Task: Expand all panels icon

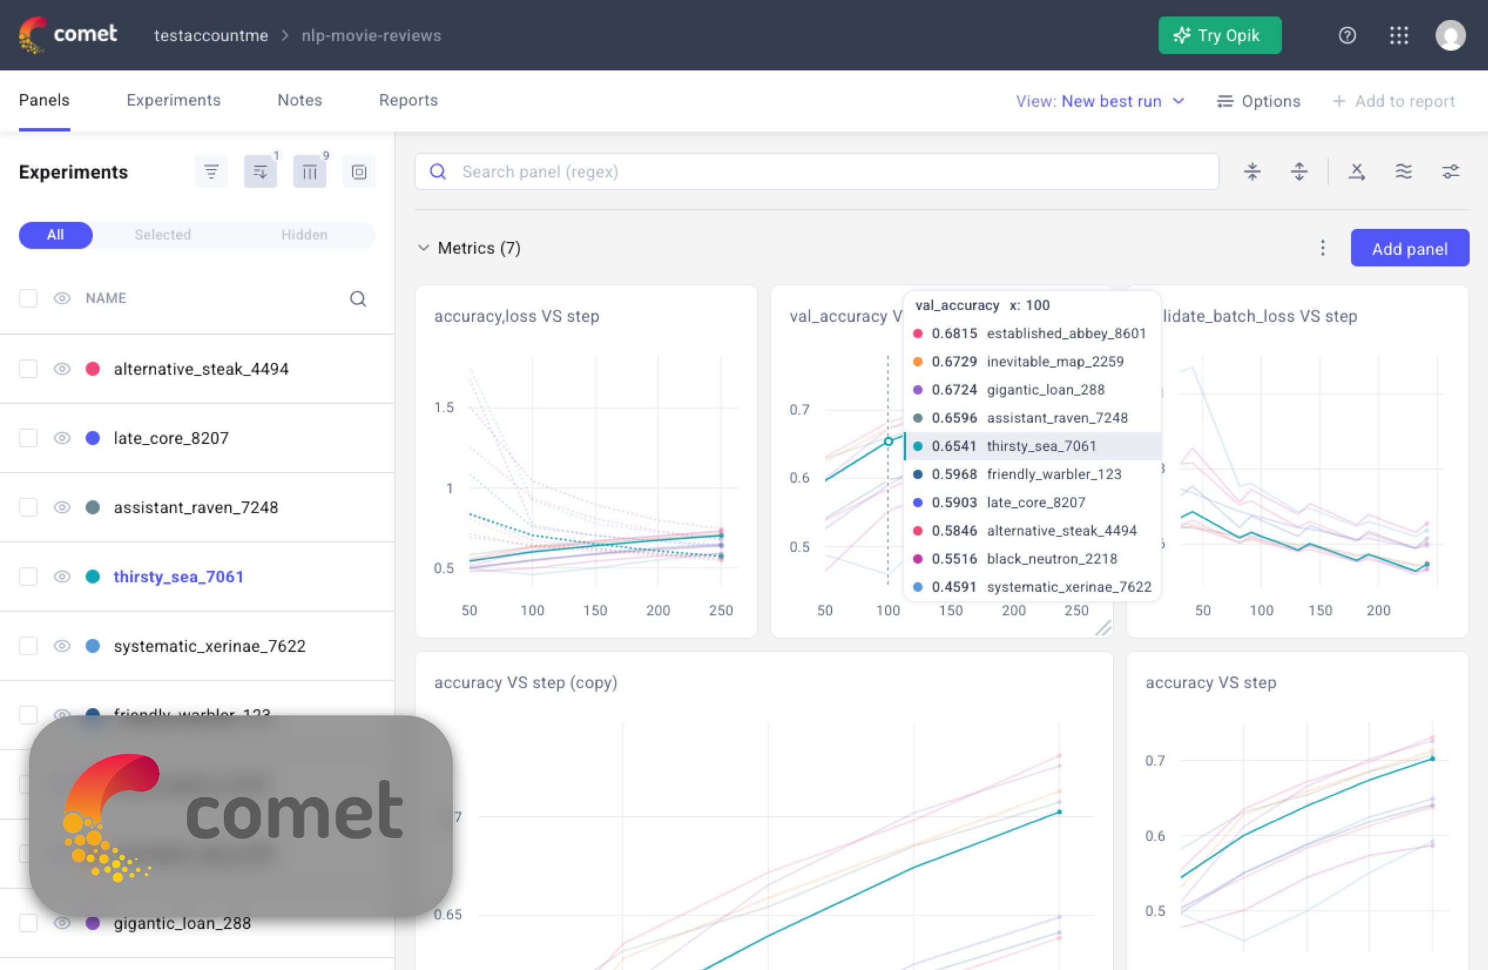Action: [1298, 171]
